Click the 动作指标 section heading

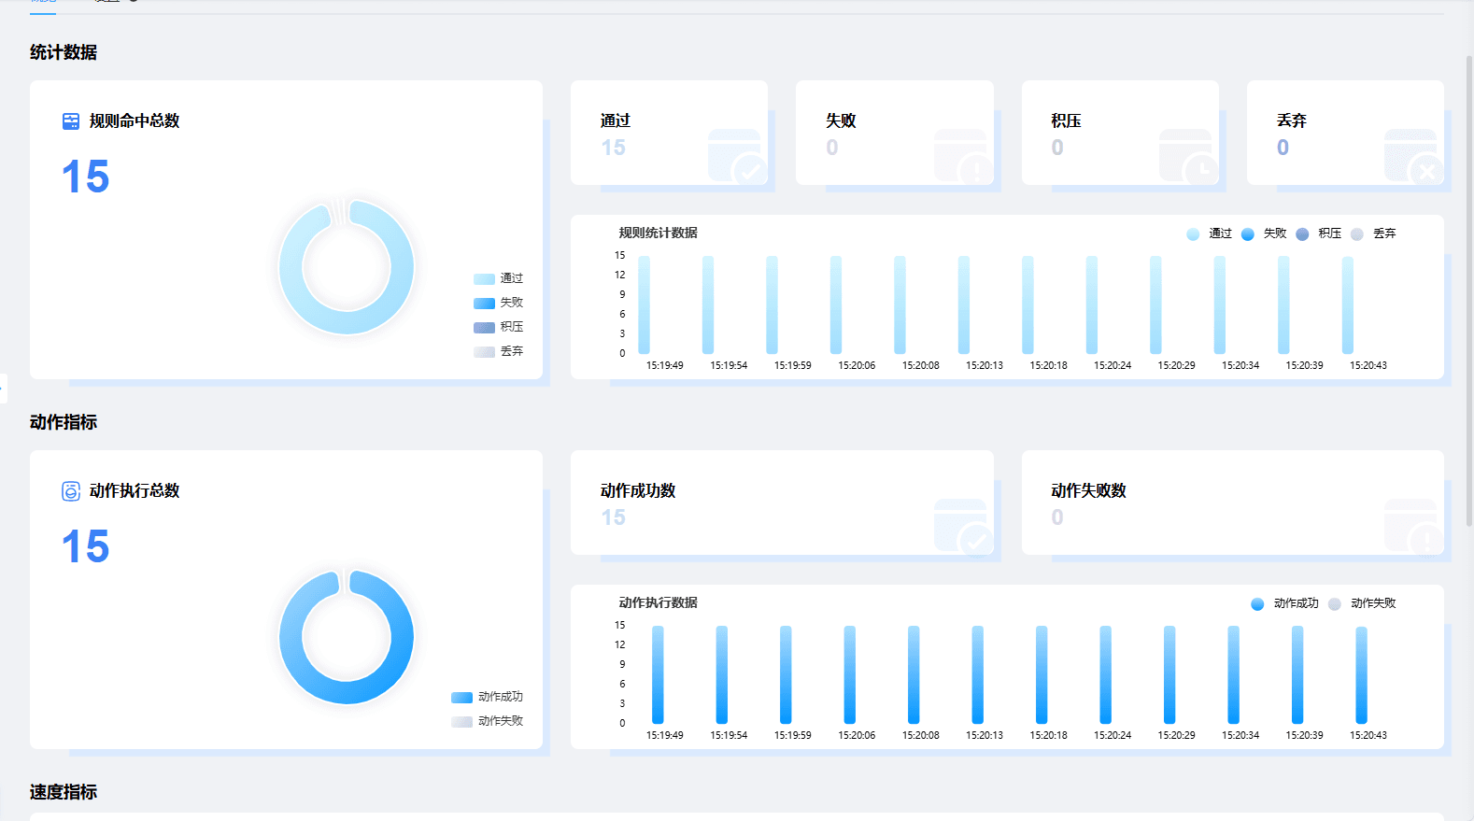[x=64, y=422]
